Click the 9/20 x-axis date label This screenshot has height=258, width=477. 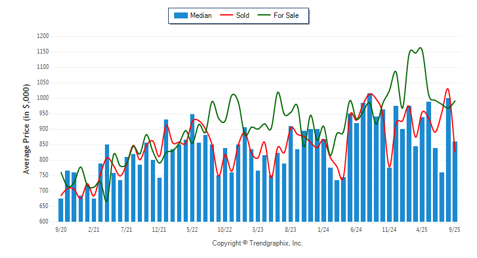tap(61, 229)
